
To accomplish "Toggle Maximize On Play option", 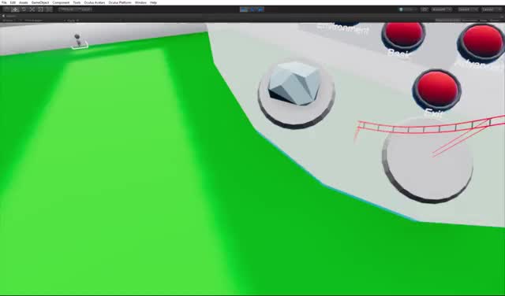I will tap(447, 20).
